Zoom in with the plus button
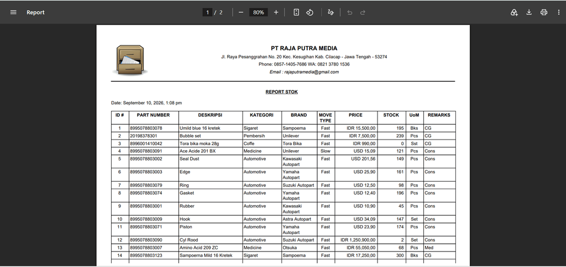Image resolution: width=566 pixels, height=267 pixels. 276,12
